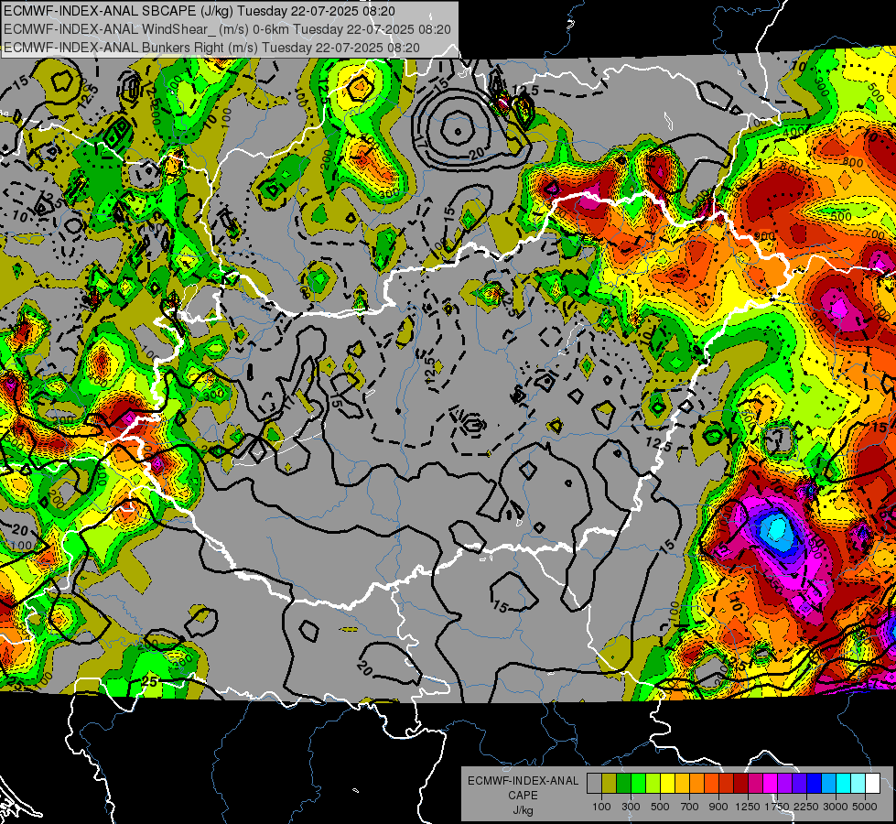The width and height of the screenshot is (896, 824).
Task: Click the 5000 tick label on legend scale
Action: [x=865, y=807]
